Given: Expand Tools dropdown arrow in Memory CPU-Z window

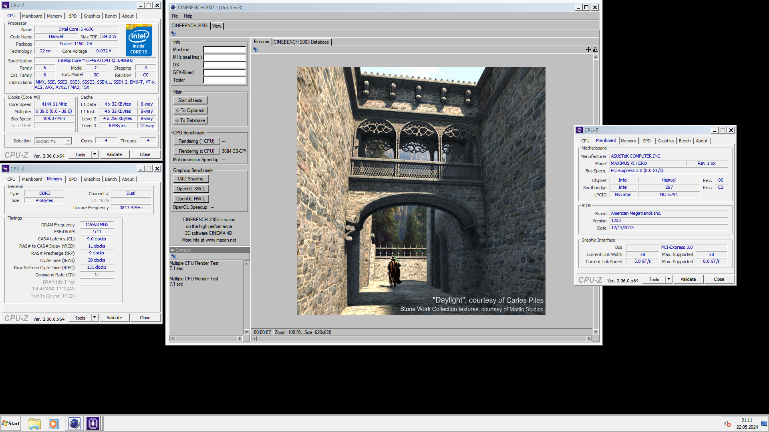Looking at the screenshot, I should pyautogui.click(x=95, y=318).
